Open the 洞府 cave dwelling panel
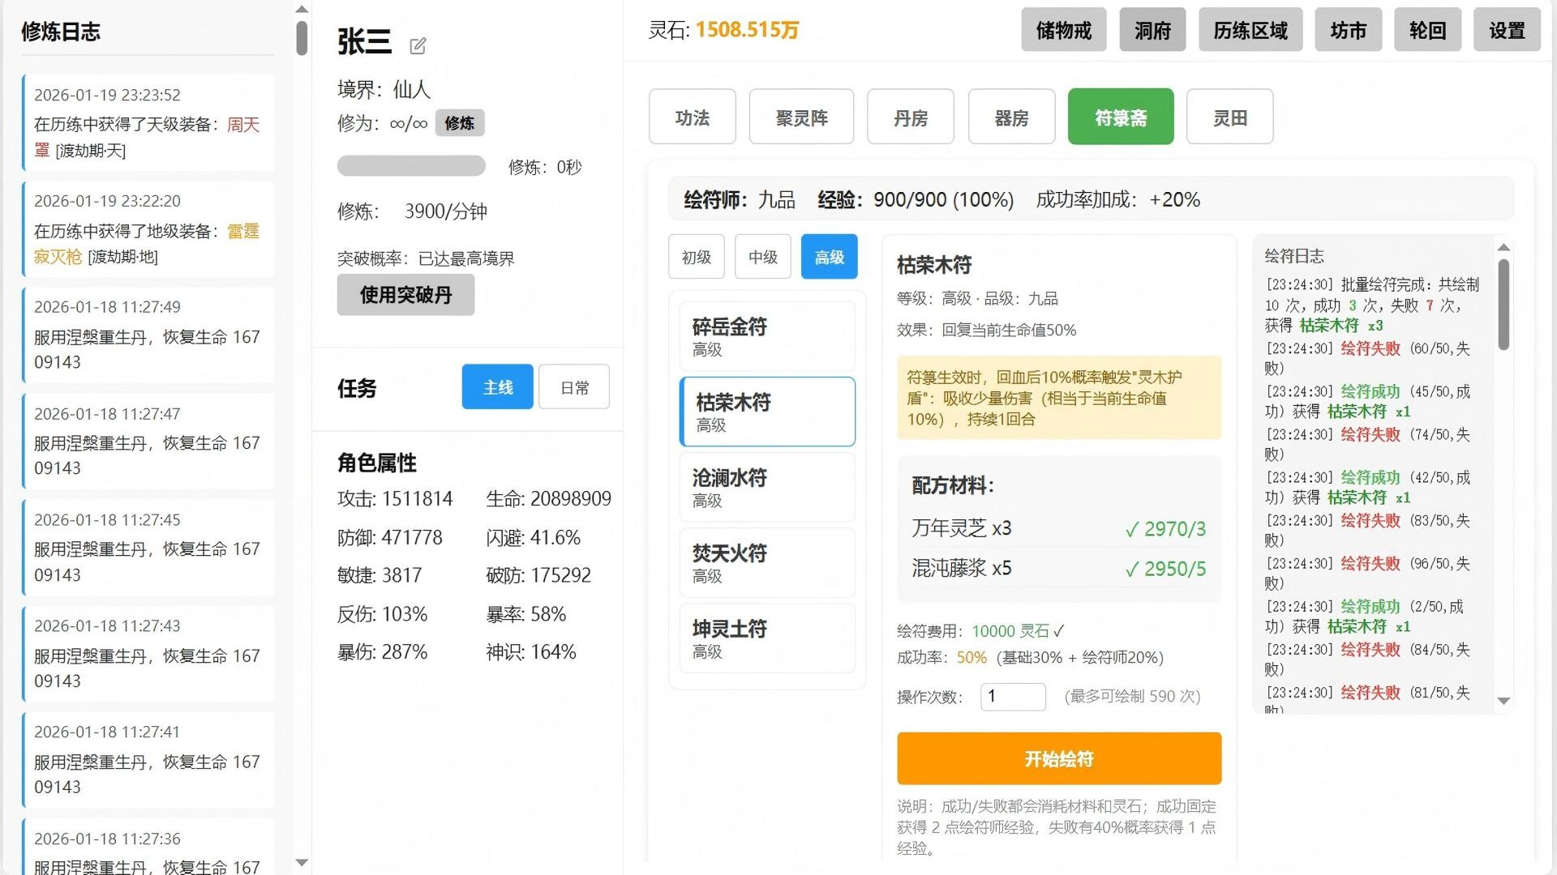 pos(1152,30)
